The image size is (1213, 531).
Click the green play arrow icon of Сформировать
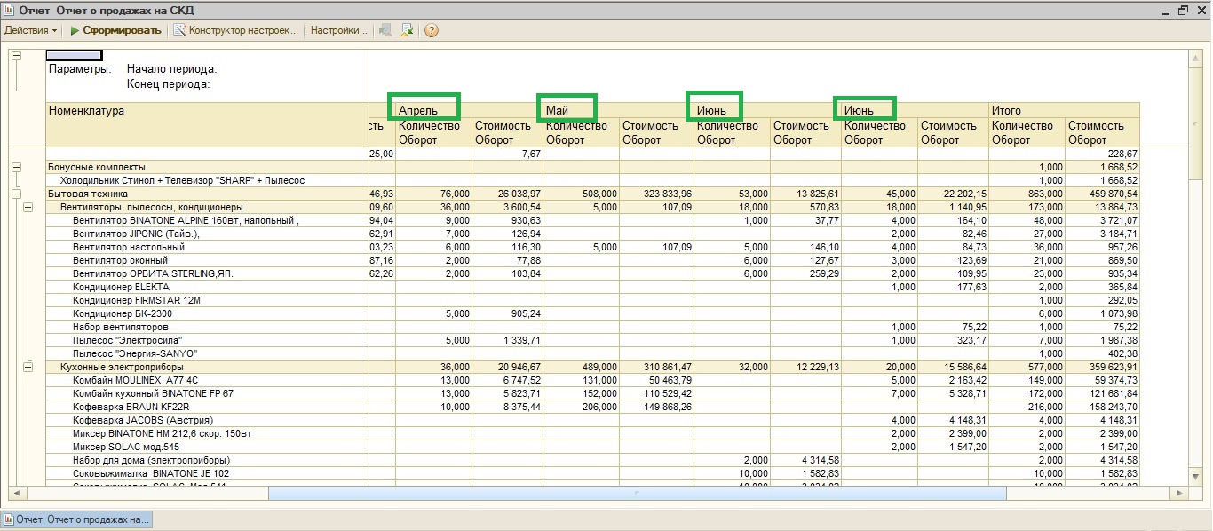click(75, 30)
